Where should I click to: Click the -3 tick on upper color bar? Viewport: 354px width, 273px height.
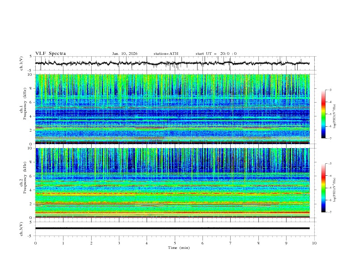[330, 90]
